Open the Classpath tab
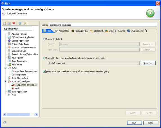 97,31
